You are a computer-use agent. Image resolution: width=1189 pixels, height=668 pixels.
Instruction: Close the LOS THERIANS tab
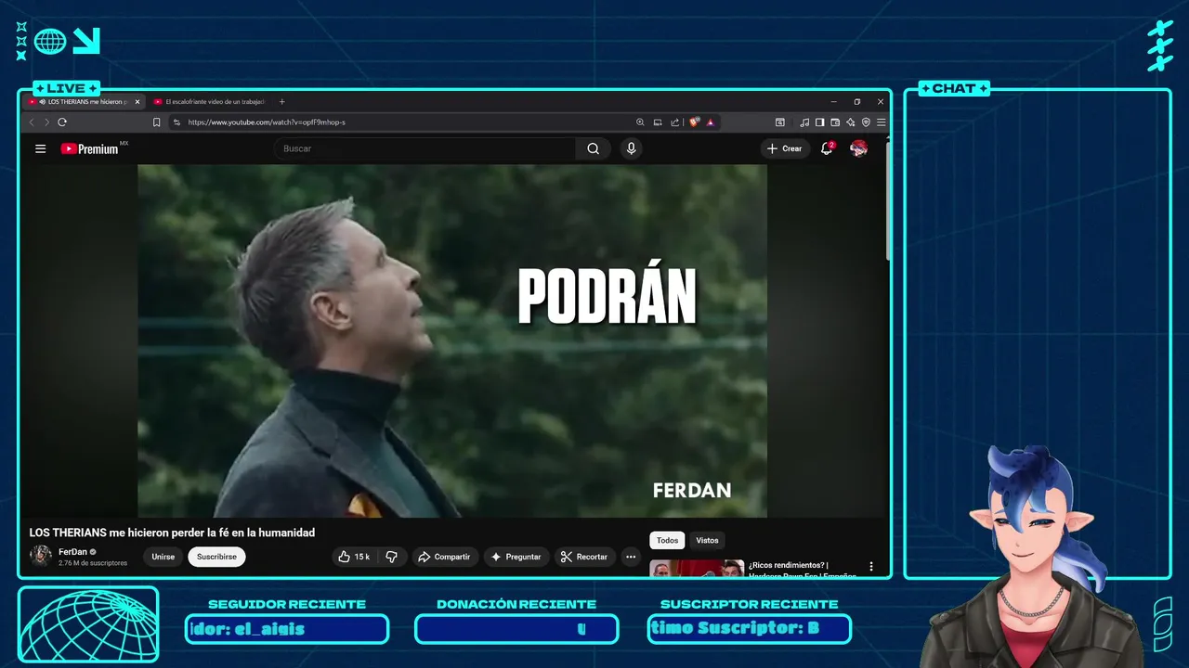tap(137, 102)
